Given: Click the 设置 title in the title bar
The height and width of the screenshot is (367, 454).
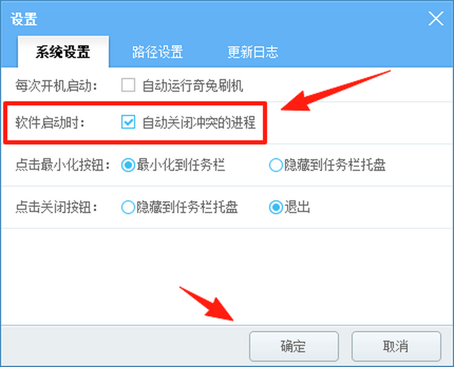Looking at the screenshot, I should pyautogui.click(x=23, y=19).
